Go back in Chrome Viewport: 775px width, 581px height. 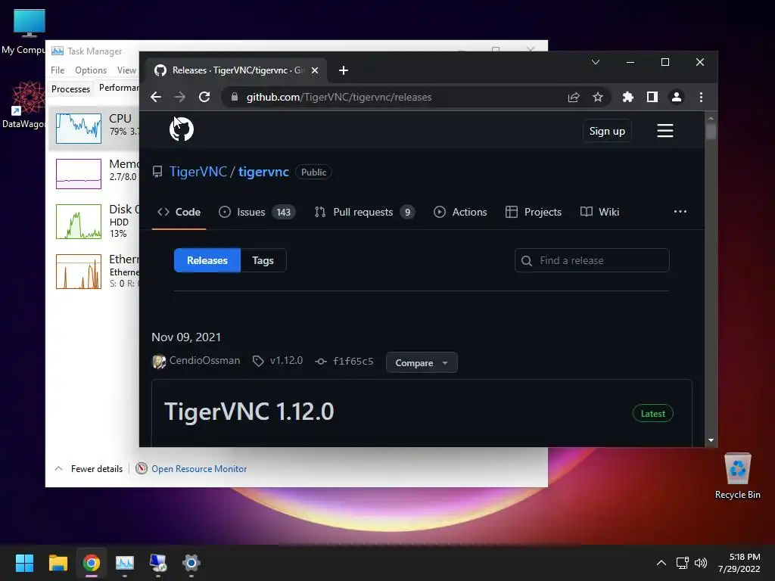pos(156,97)
